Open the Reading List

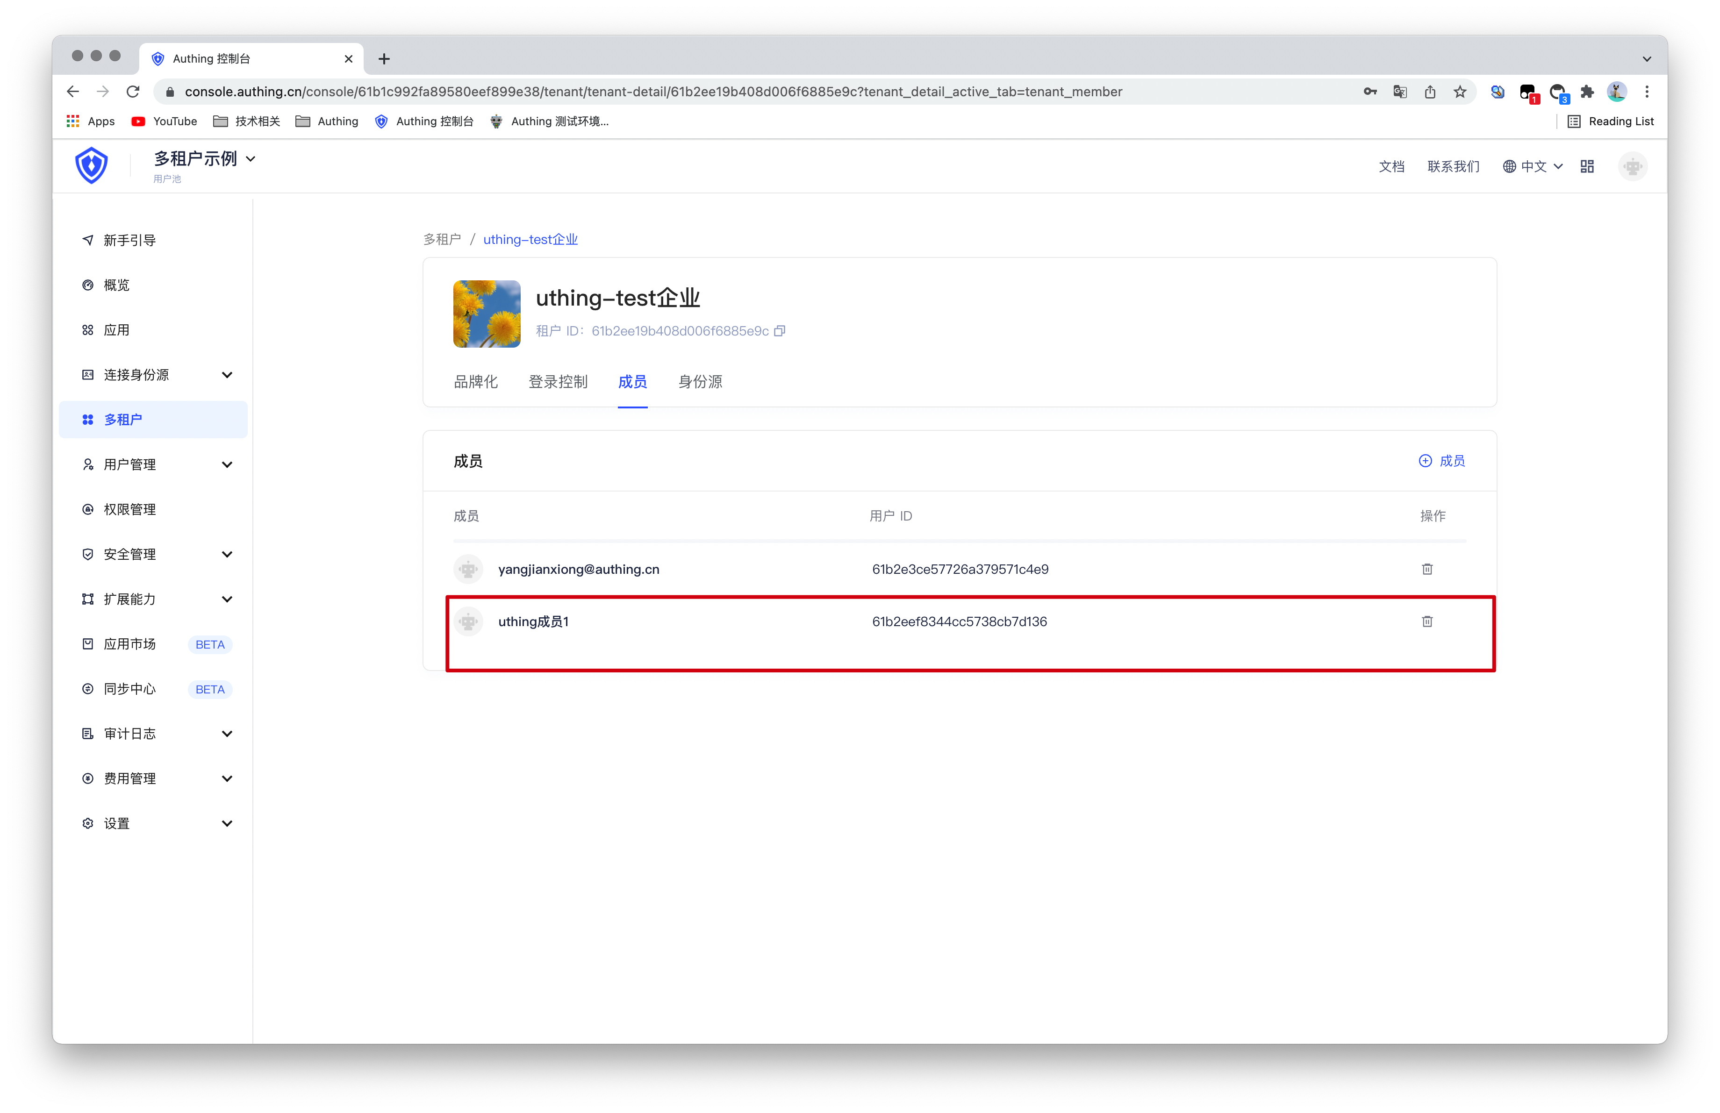coord(1611,121)
